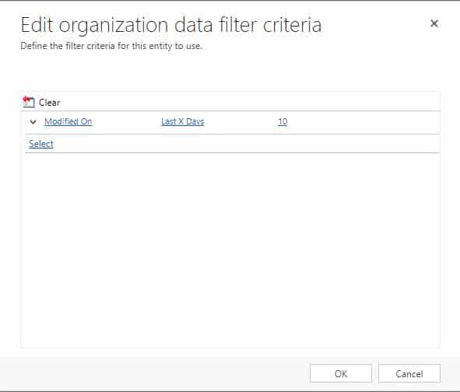Click the blank area above the Clear toolbar
The image size is (460, 392).
(x=230, y=72)
